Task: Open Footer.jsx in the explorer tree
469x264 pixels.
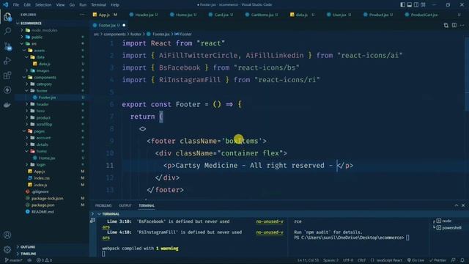Action: click(x=47, y=98)
